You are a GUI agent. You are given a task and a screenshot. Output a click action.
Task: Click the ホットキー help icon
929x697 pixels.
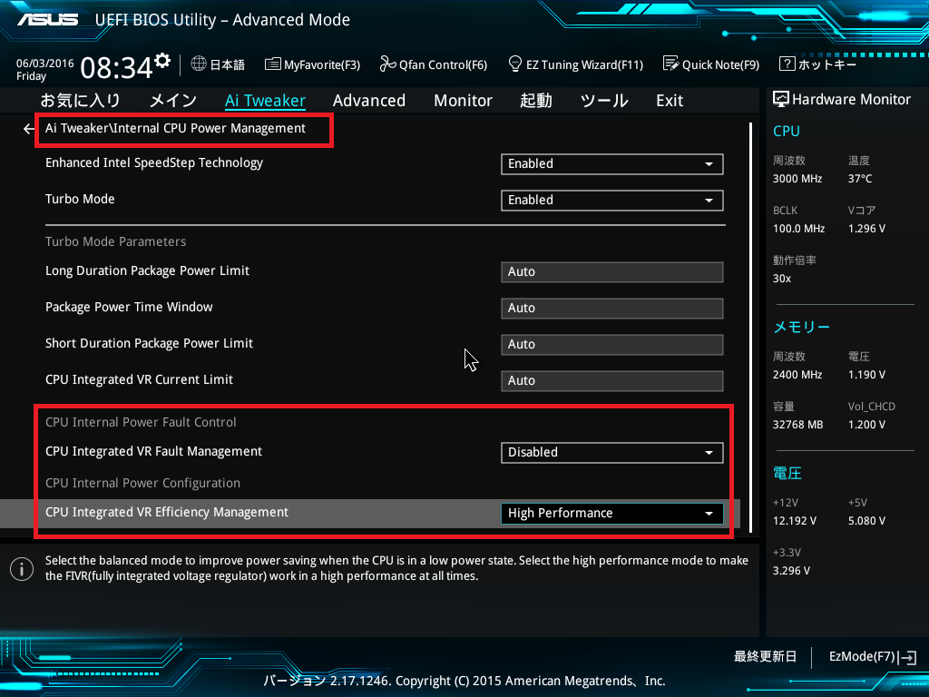pos(787,64)
